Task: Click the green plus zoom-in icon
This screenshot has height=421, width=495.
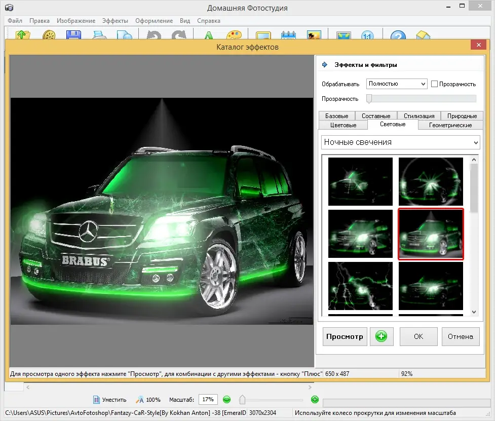Action: (x=315, y=400)
